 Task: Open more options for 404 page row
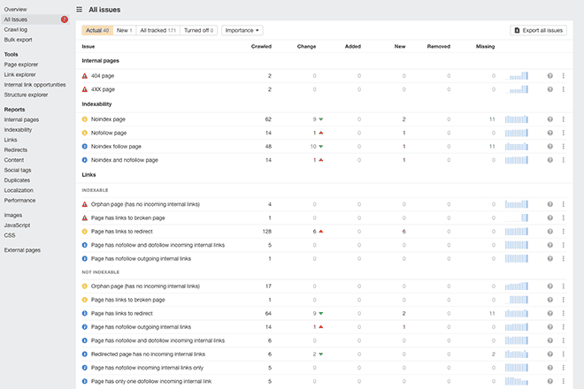pos(563,75)
